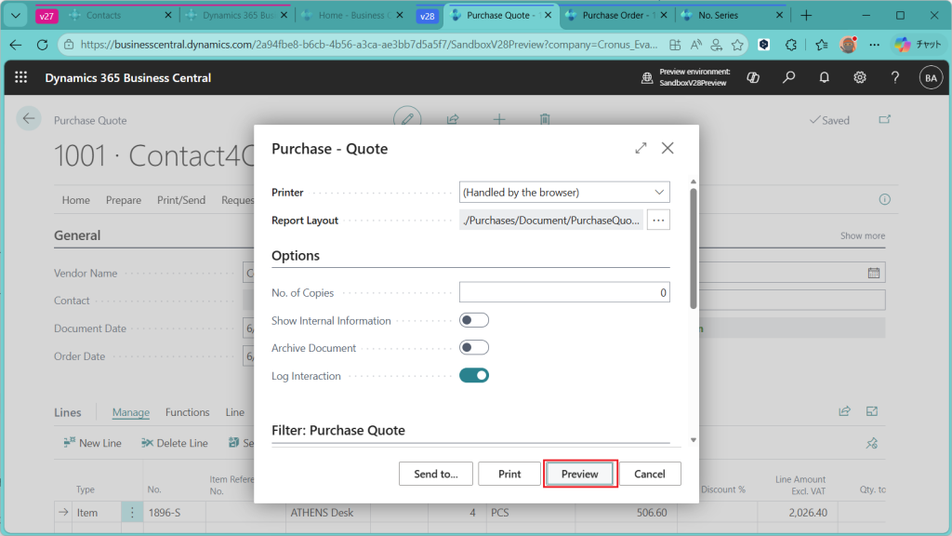This screenshot has height=536, width=952.
Task: Click the No. of Copies field
Action: (x=564, y=292)
